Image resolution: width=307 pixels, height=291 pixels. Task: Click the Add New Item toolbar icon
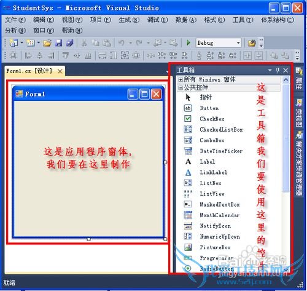pyautogui.click(x=31, y=43)
